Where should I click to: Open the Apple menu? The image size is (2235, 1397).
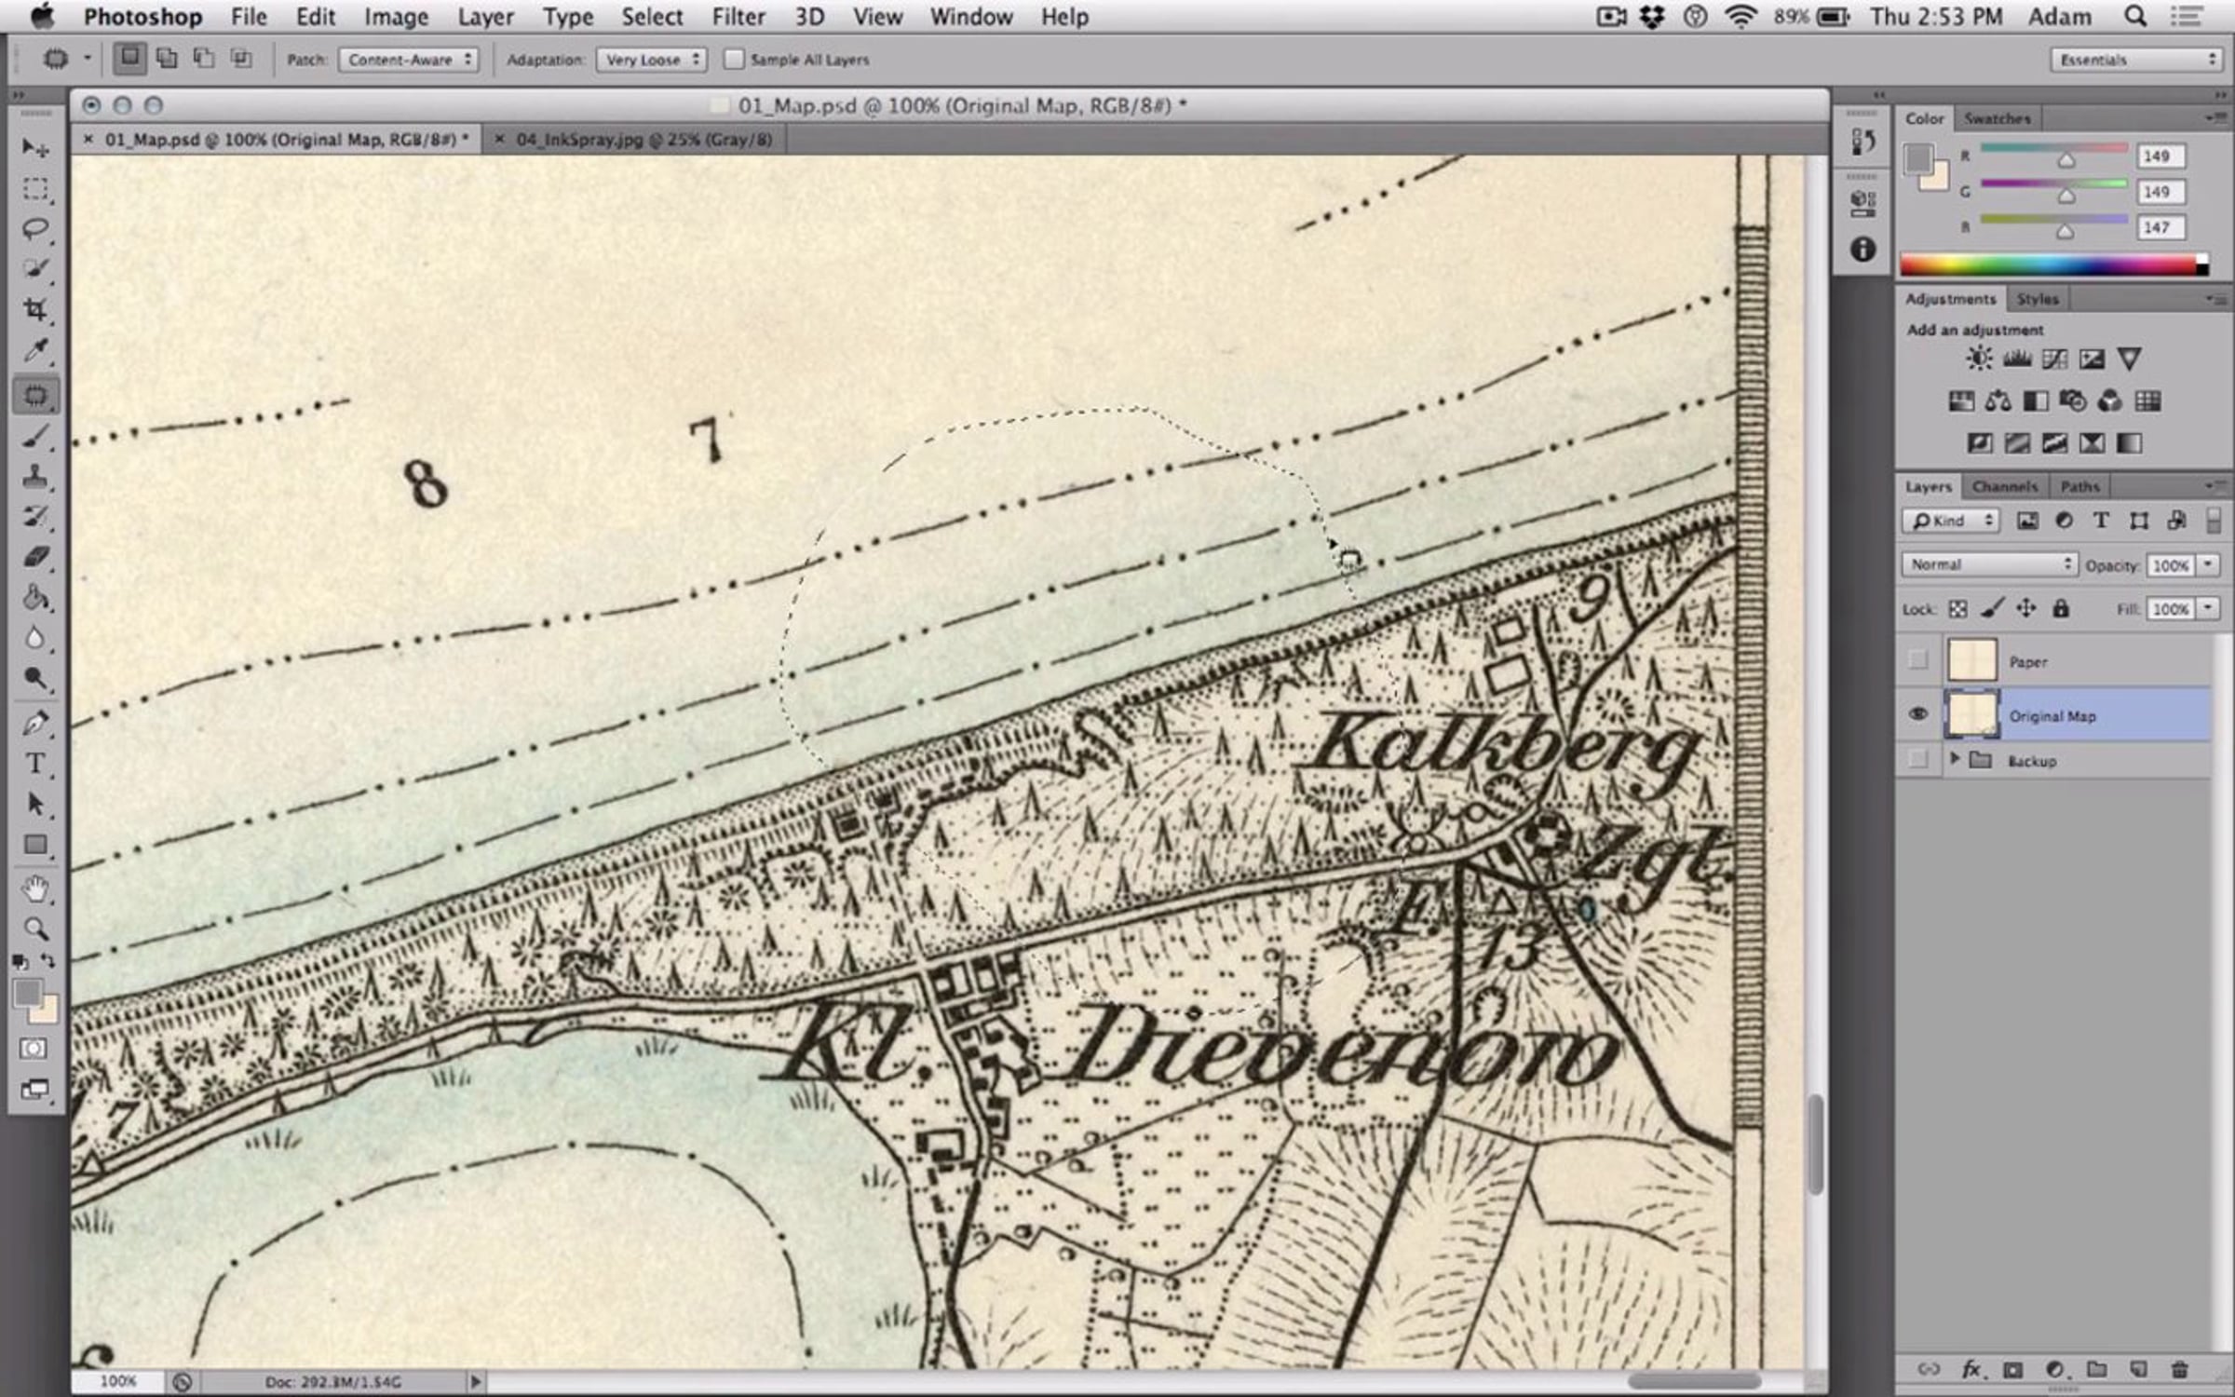click(x=42, y=17)
